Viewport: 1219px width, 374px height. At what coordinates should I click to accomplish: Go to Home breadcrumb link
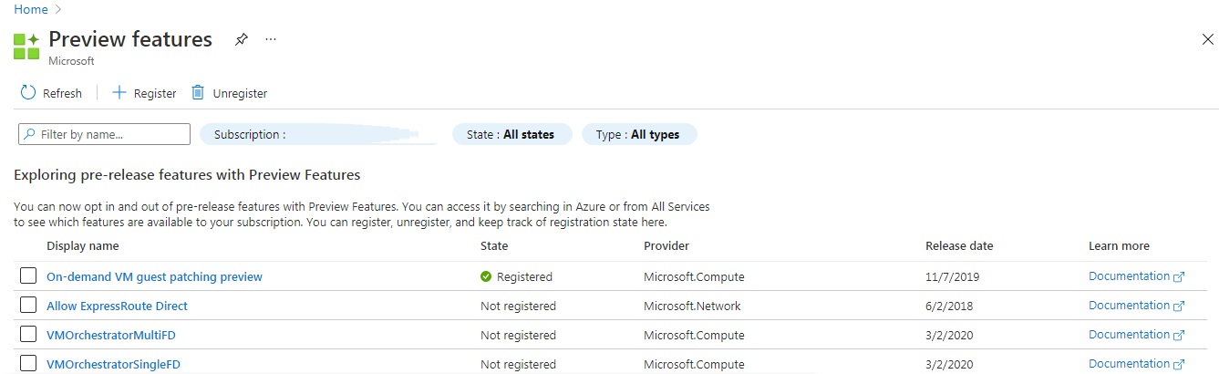tap(30, 9)
